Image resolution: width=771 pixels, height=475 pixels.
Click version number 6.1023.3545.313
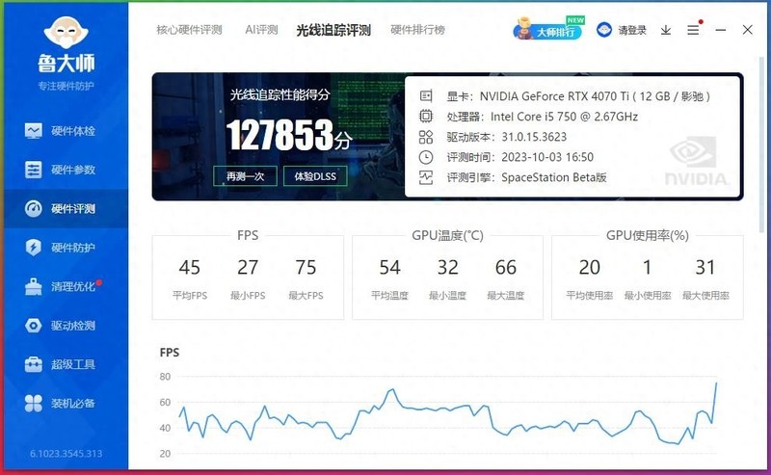(66, 454)
